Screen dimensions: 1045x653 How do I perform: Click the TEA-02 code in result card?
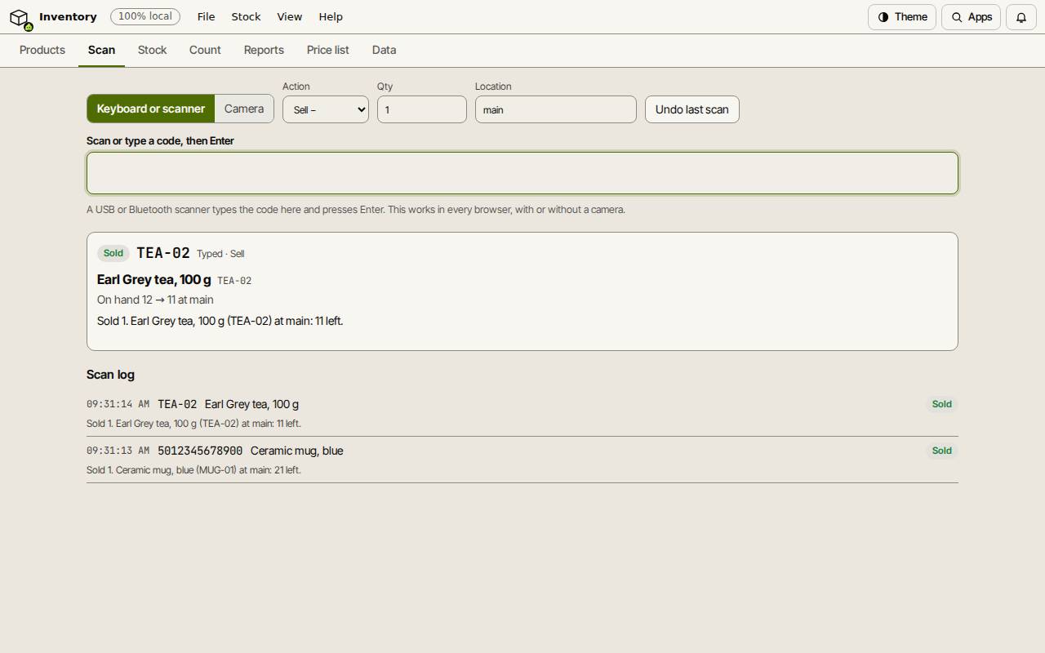click(x=163, y=253)
